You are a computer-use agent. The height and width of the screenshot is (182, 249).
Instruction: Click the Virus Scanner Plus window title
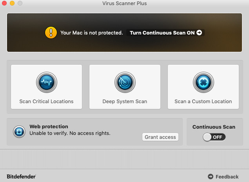pos(124,4)
